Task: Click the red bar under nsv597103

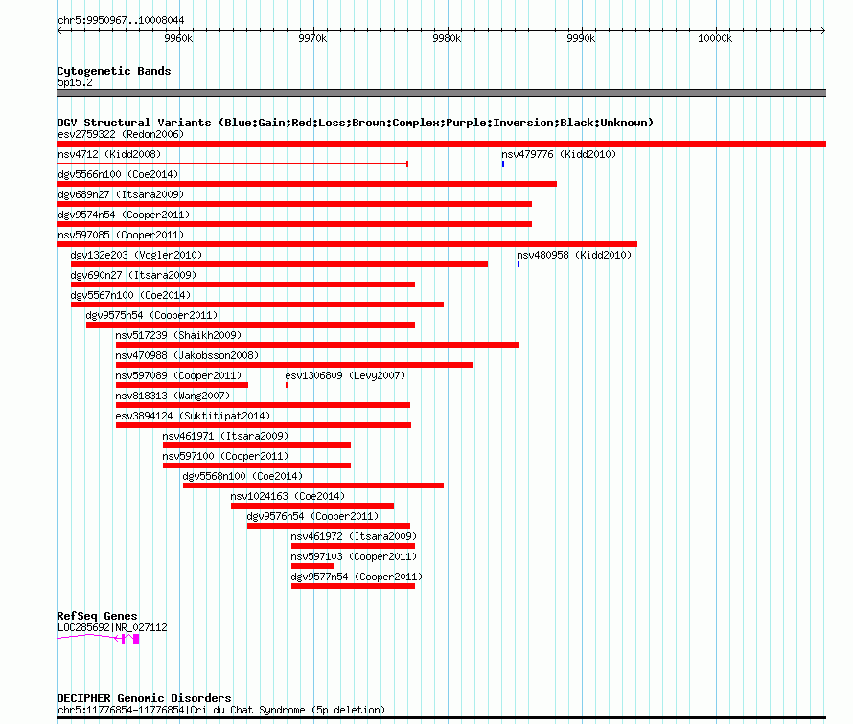Action: pos(312,566)
